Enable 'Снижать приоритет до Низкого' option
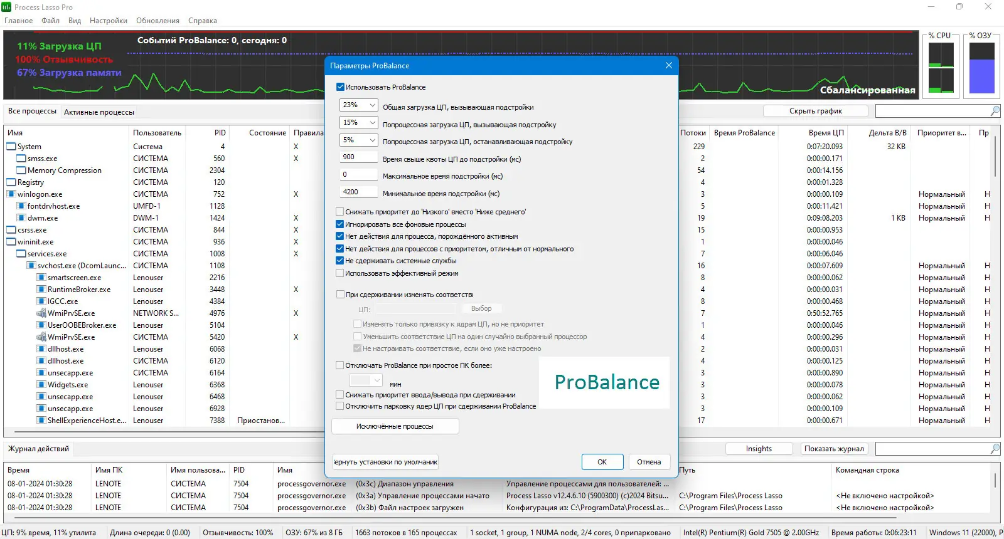Image resolution: width=1004 pixels, height=539 pixels. (x=340, y=212)
